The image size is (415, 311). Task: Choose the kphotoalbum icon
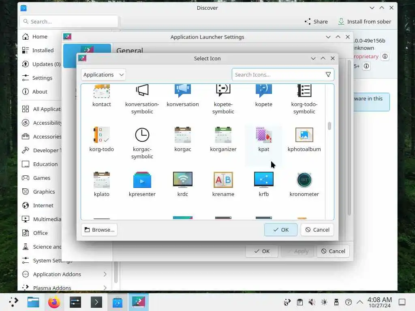[304, 139]
